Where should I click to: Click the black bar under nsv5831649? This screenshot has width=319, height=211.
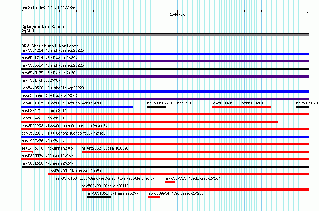(303, 107)
